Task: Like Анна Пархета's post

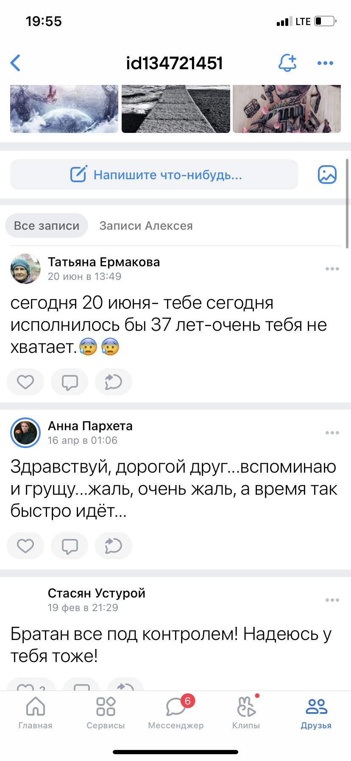Action: [25, 546]
